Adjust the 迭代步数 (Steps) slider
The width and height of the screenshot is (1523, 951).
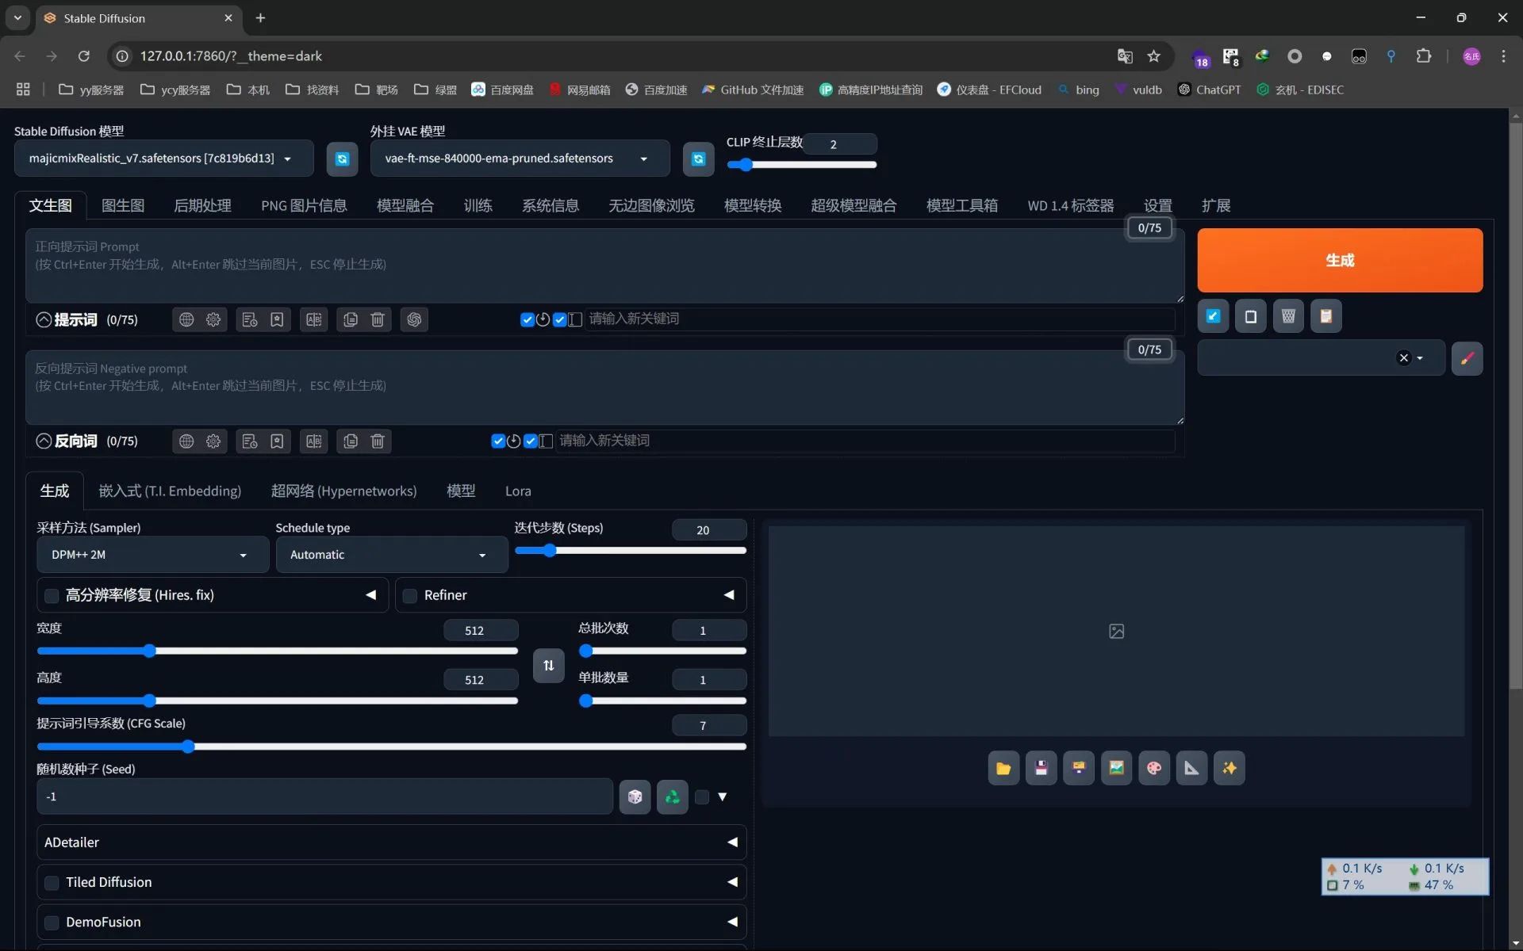tap(631, 551)
